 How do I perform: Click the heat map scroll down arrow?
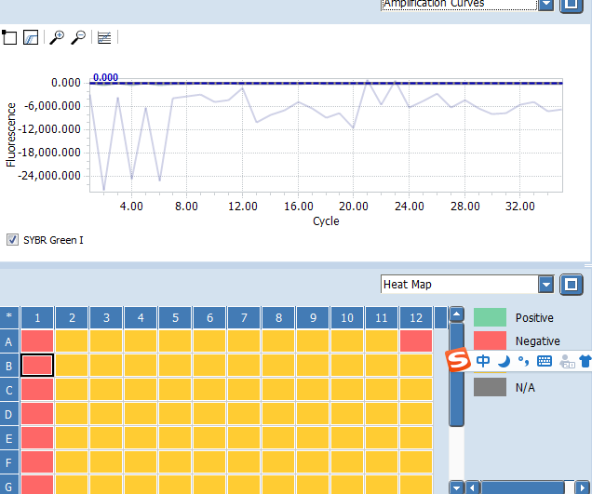(456, 487)
